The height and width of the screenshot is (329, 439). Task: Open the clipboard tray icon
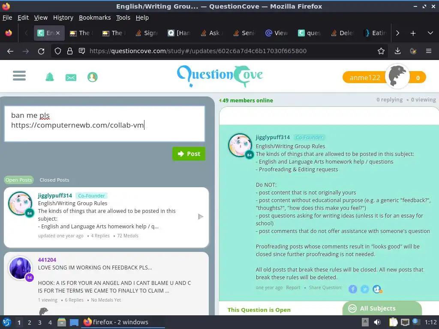pyautogui.click(x=394, y=322)
